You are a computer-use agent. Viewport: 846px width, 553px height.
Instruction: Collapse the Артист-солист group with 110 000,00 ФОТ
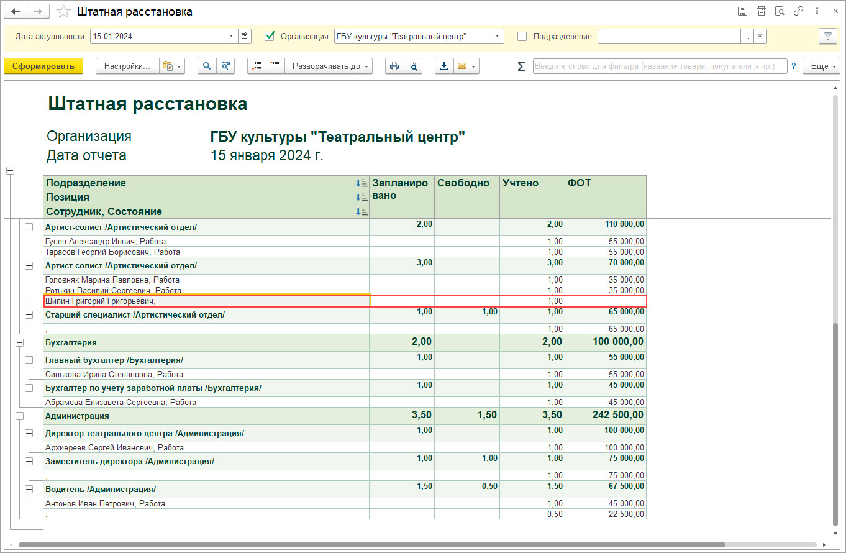[29, 227]
